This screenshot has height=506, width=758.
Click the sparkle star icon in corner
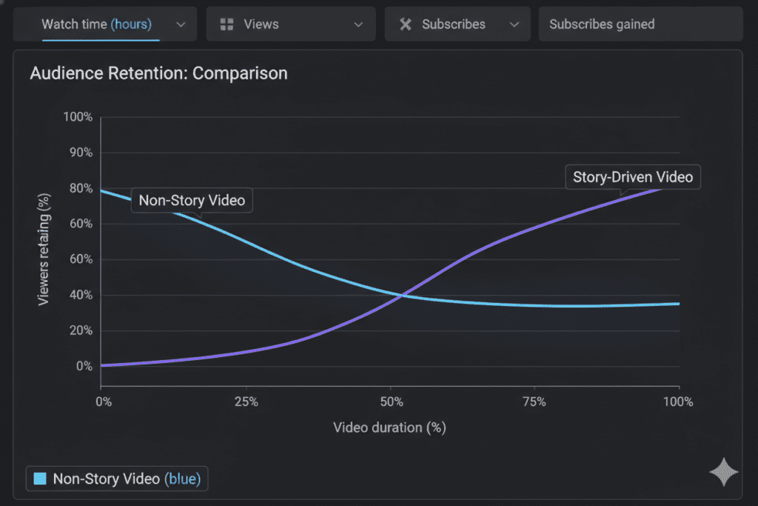coord(723,472)
